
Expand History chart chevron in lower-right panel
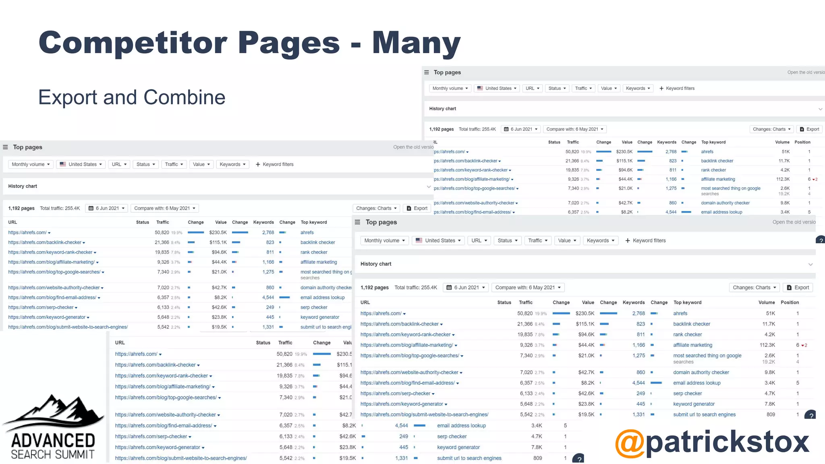click(810, 265)
